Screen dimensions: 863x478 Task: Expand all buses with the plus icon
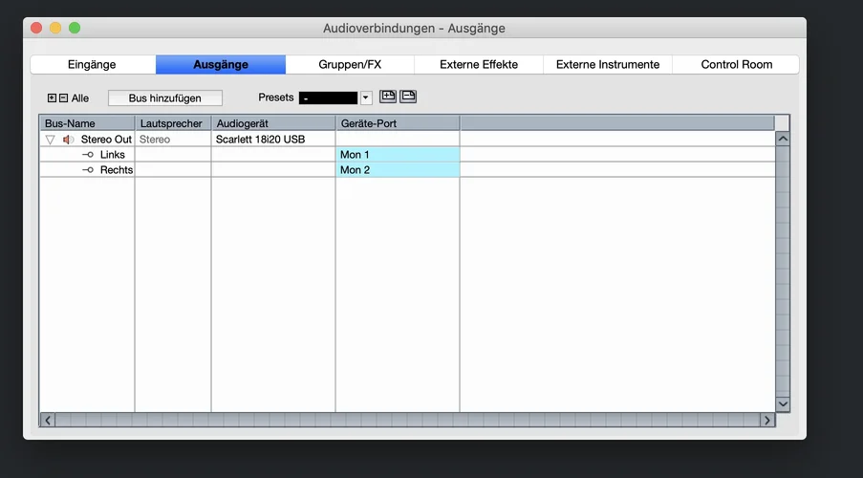[52, 98]
